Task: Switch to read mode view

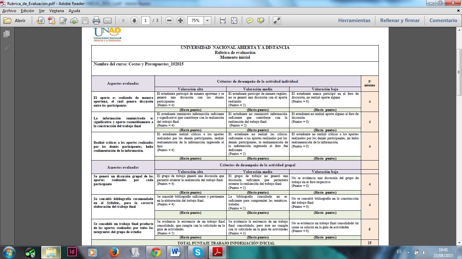Action: [277, 21]
